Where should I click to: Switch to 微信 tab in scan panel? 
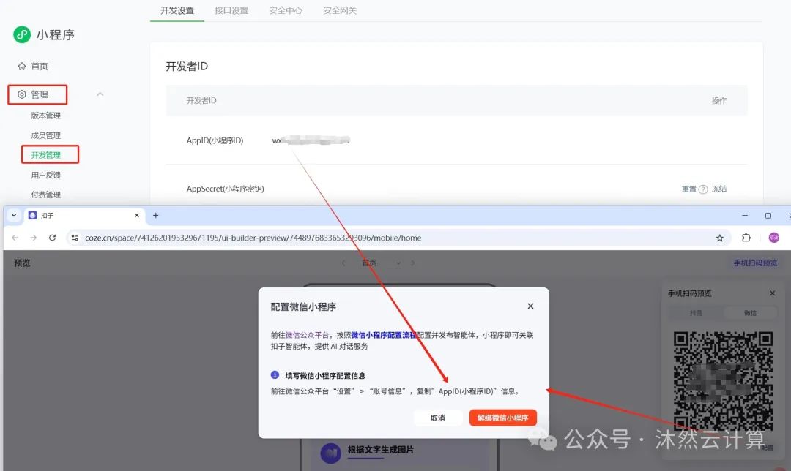click(750, 313)
